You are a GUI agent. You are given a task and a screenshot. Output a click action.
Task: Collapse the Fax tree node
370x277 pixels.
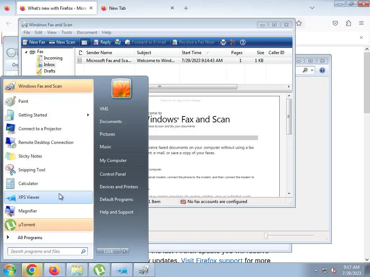click(x=26, y=52)
